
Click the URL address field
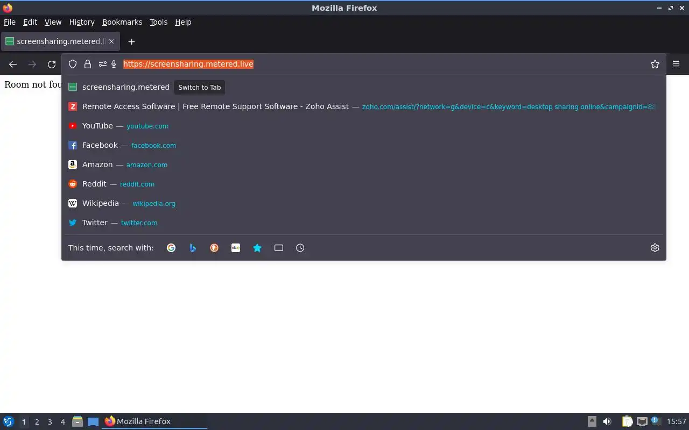383,64
